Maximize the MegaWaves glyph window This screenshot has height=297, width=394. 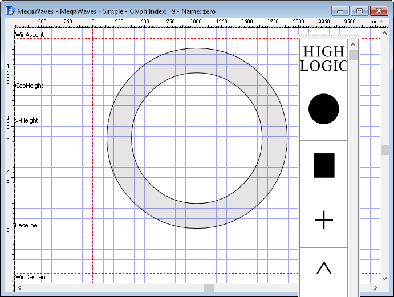(x=359, y=11)
